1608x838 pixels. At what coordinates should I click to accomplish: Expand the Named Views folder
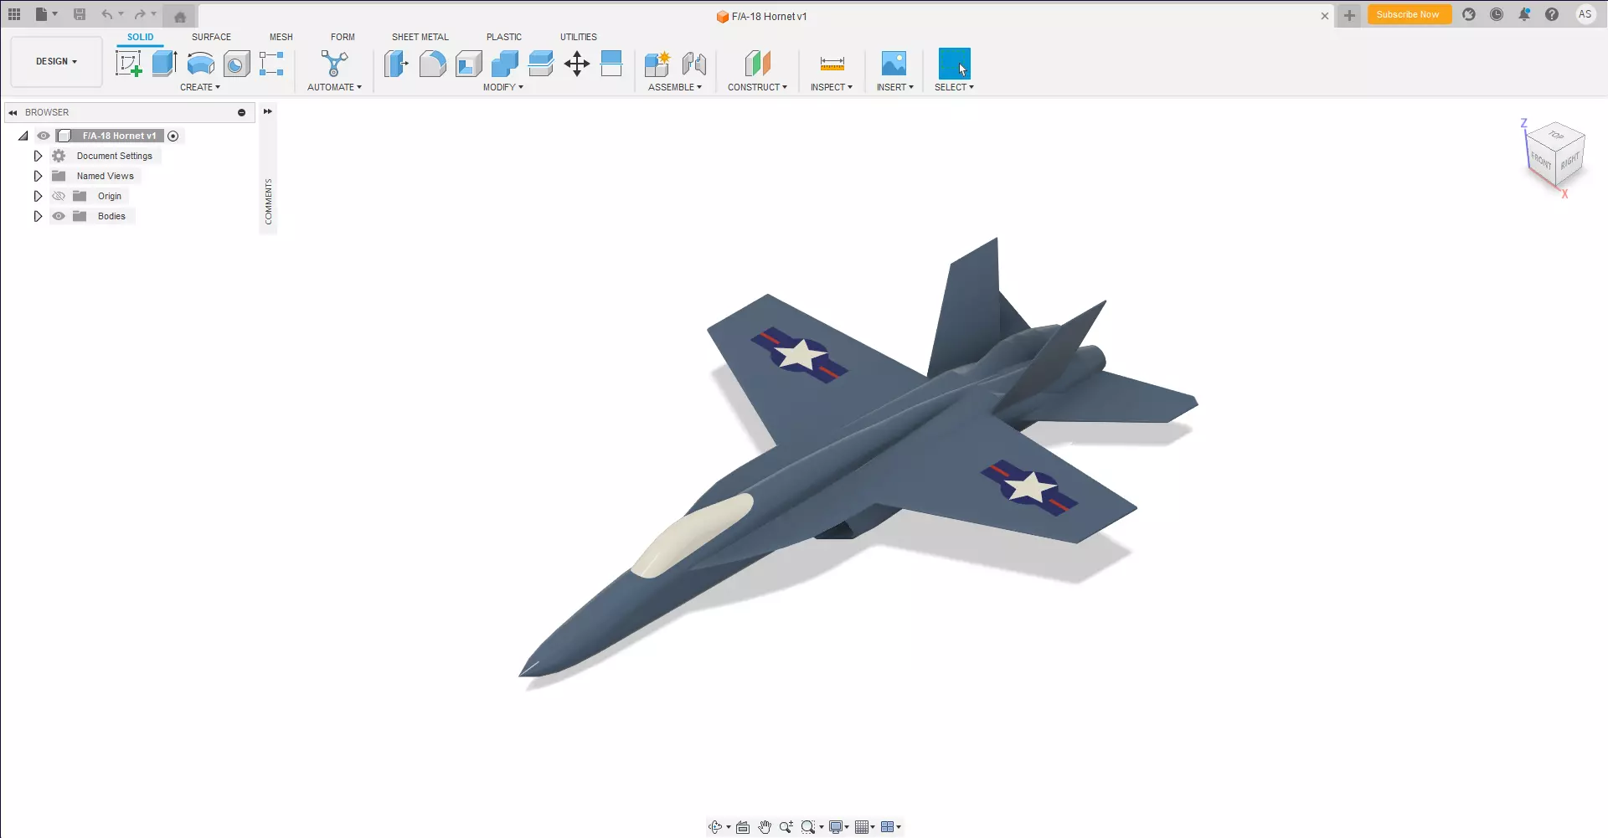[x=38, y=176]
